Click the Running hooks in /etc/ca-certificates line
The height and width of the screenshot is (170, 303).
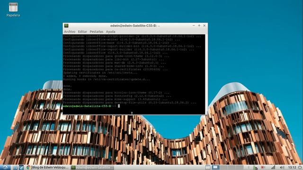[x=106, y=79]
